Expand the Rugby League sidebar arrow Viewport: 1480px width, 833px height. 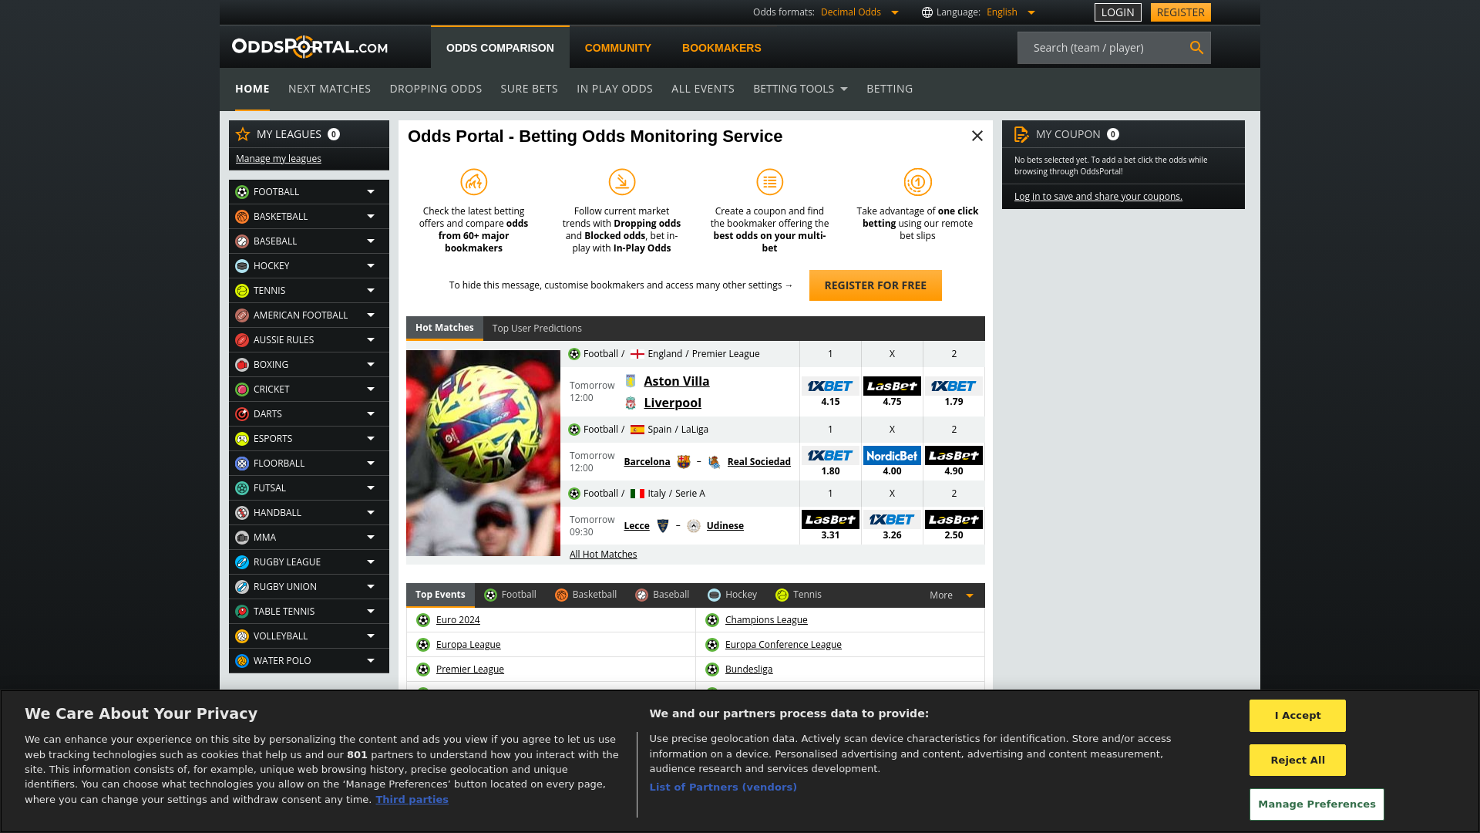click(371, 562)
